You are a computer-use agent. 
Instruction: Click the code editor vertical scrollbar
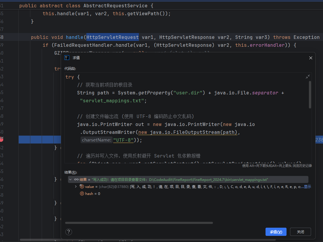(310, 95)
